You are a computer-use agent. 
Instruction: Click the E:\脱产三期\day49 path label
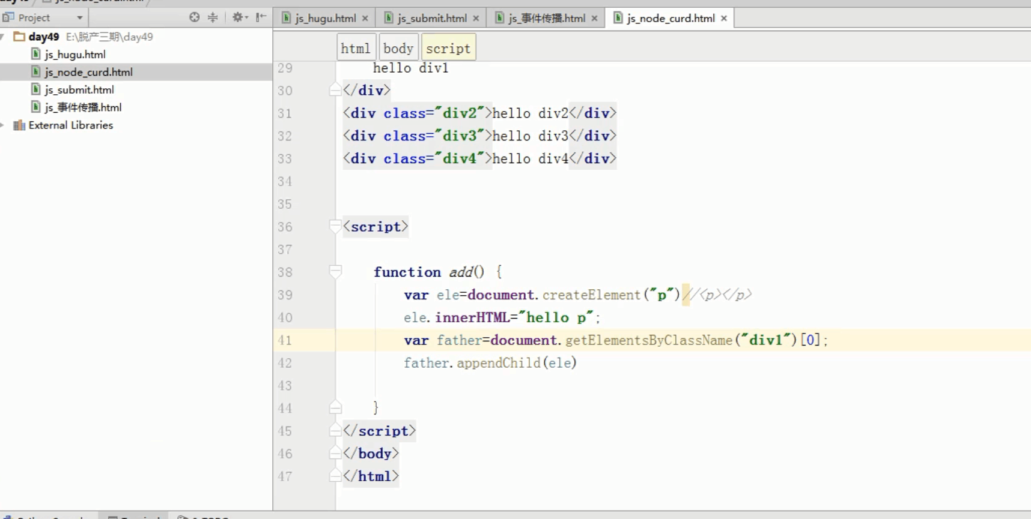click(109, 37)
